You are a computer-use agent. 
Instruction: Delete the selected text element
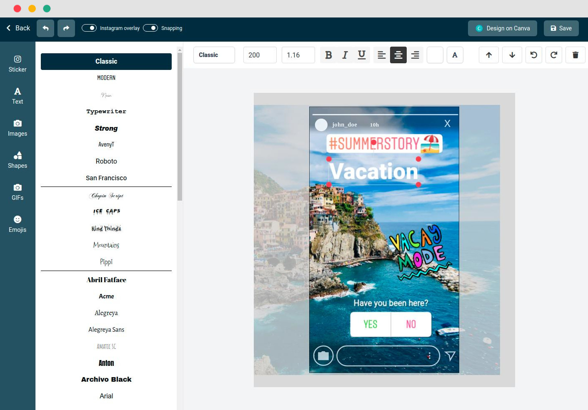[x=575, y=55]
